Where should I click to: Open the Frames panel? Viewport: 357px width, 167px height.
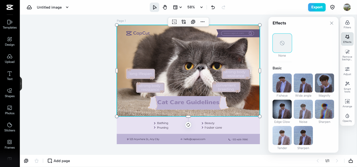click(x=10, y=144)
